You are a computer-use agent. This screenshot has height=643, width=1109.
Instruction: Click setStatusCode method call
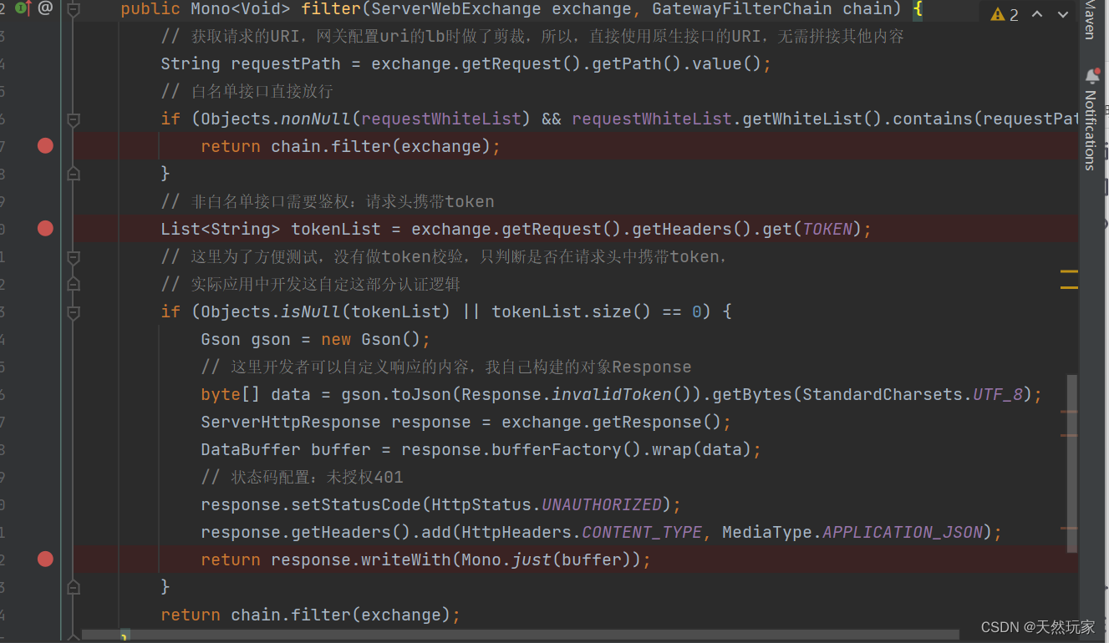356,505
